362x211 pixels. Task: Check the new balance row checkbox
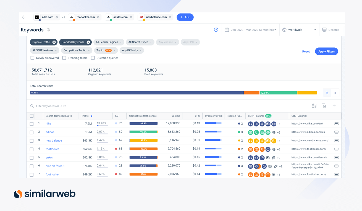click(32, 141)
